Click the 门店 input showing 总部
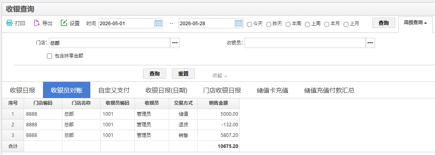435x155 pixels. tap(110, 42)
